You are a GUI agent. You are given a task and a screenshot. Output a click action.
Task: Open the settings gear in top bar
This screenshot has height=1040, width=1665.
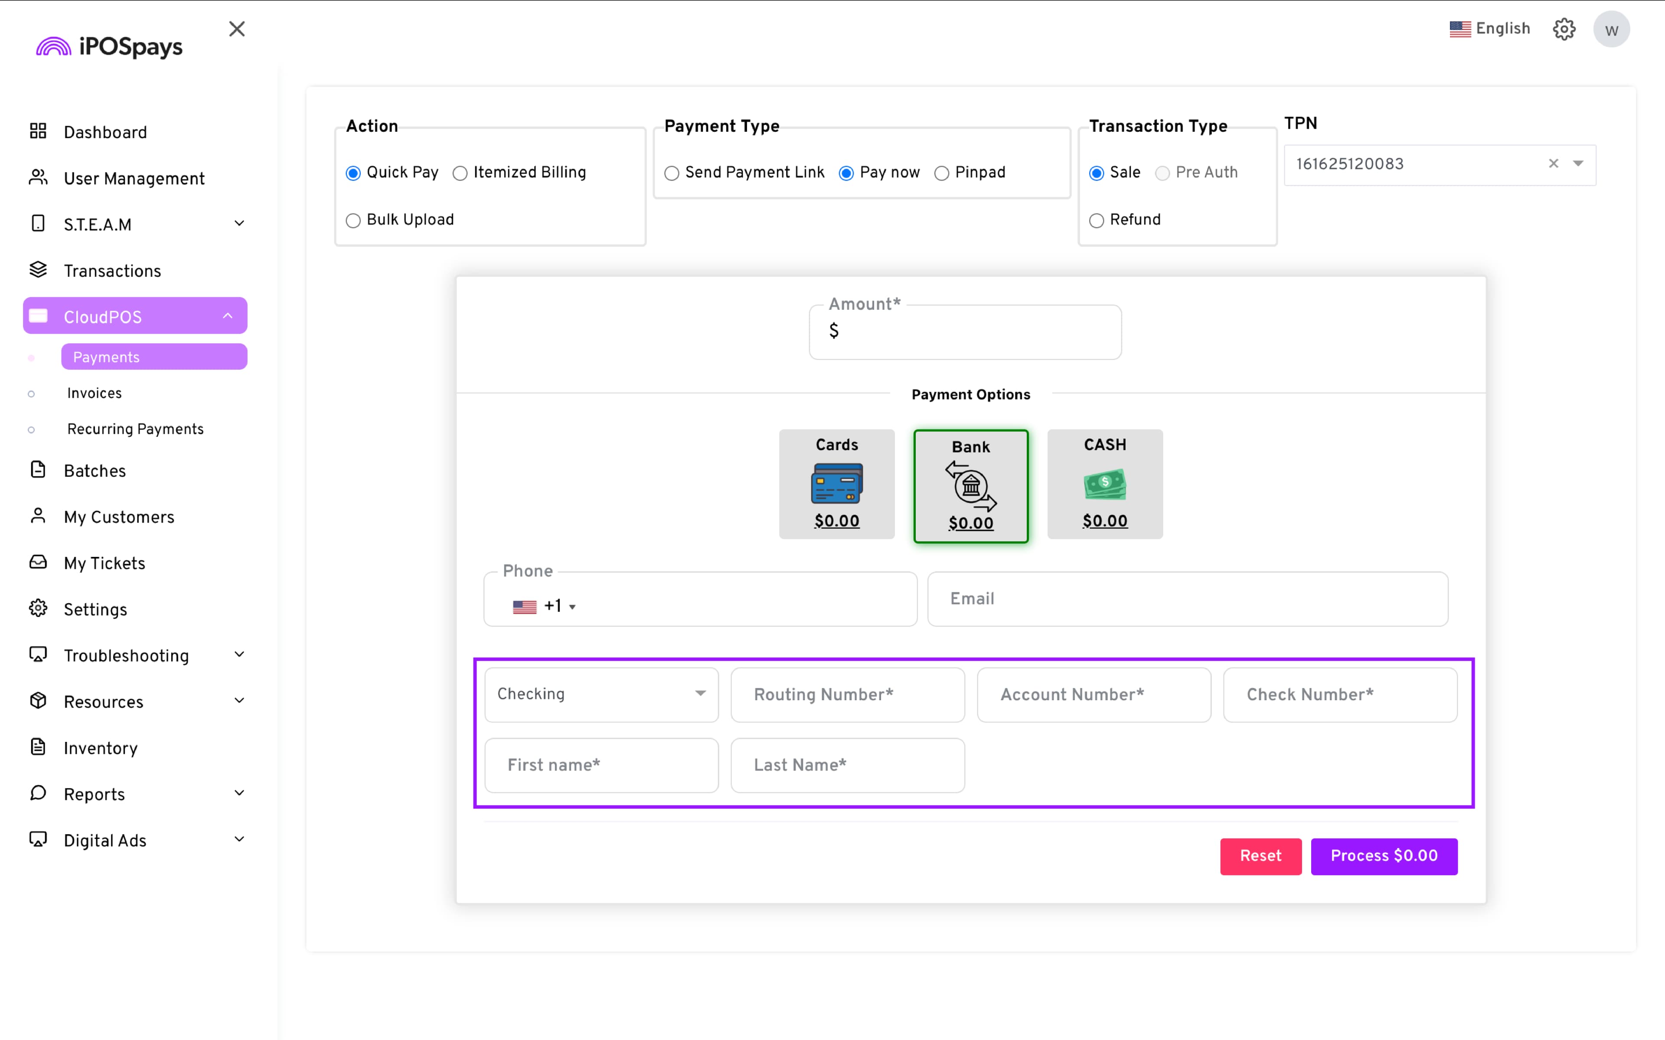coord(1564,29)
